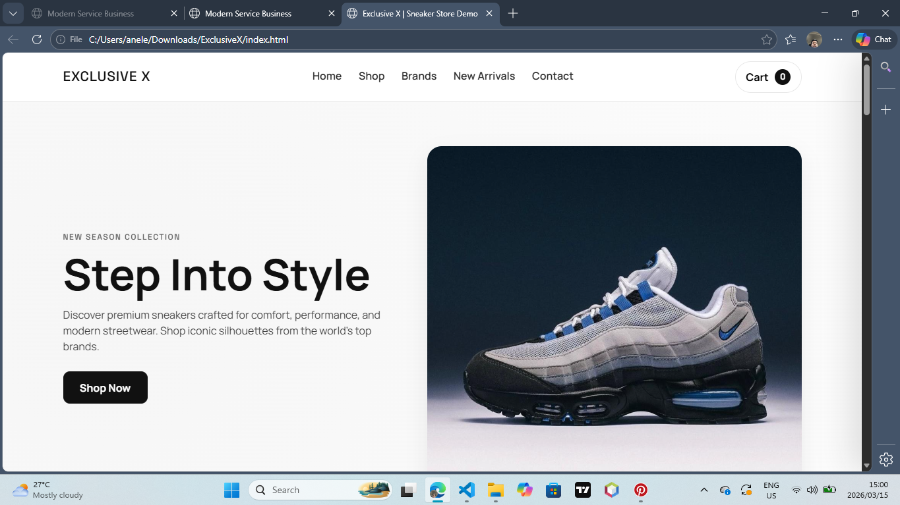Open TradingView from the taskbar

click(x=583, y=490)
